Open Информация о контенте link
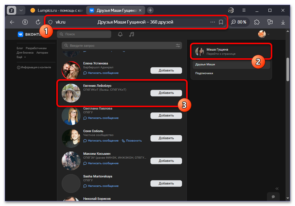 34,67
